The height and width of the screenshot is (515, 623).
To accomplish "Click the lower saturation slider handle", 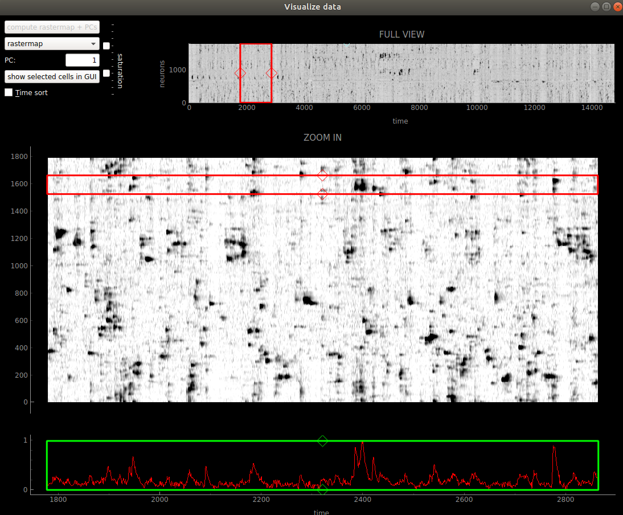I will (106, 73).
